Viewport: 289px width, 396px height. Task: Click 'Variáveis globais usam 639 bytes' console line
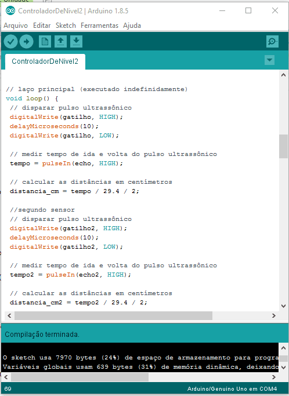(140, 366)
